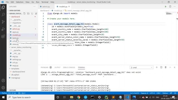Open the Manage gear icon
Viewport: 178px width, 100px height.
3,87
